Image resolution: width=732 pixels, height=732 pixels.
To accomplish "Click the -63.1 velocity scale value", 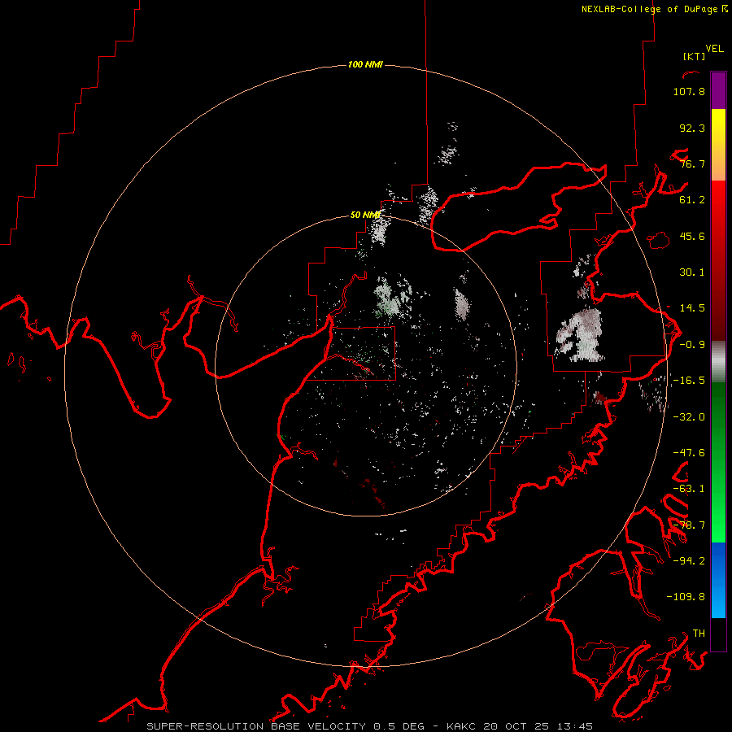I will pyautogui.click(x=689, y=489).
